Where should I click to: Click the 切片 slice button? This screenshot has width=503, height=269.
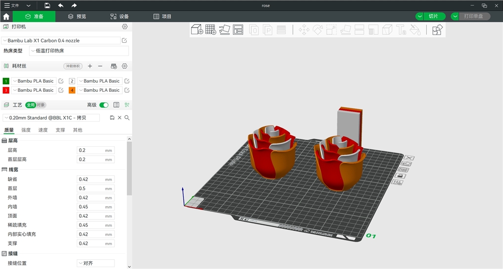(x=433, y=16)
